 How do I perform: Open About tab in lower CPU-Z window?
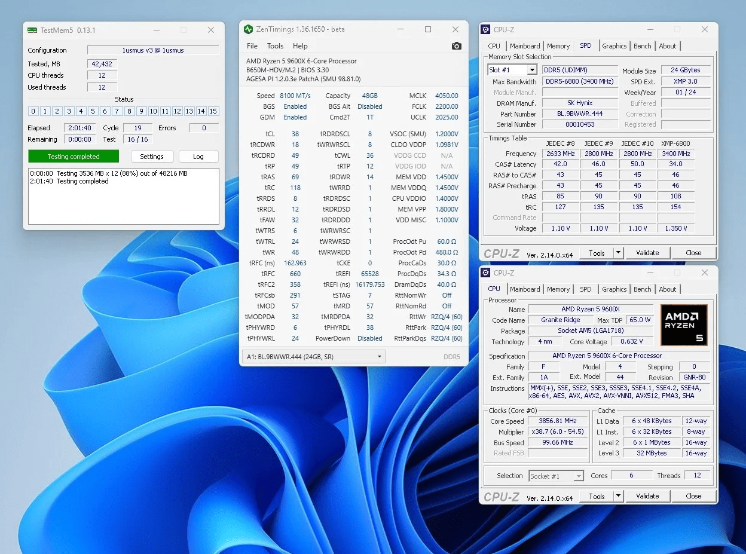668,289
